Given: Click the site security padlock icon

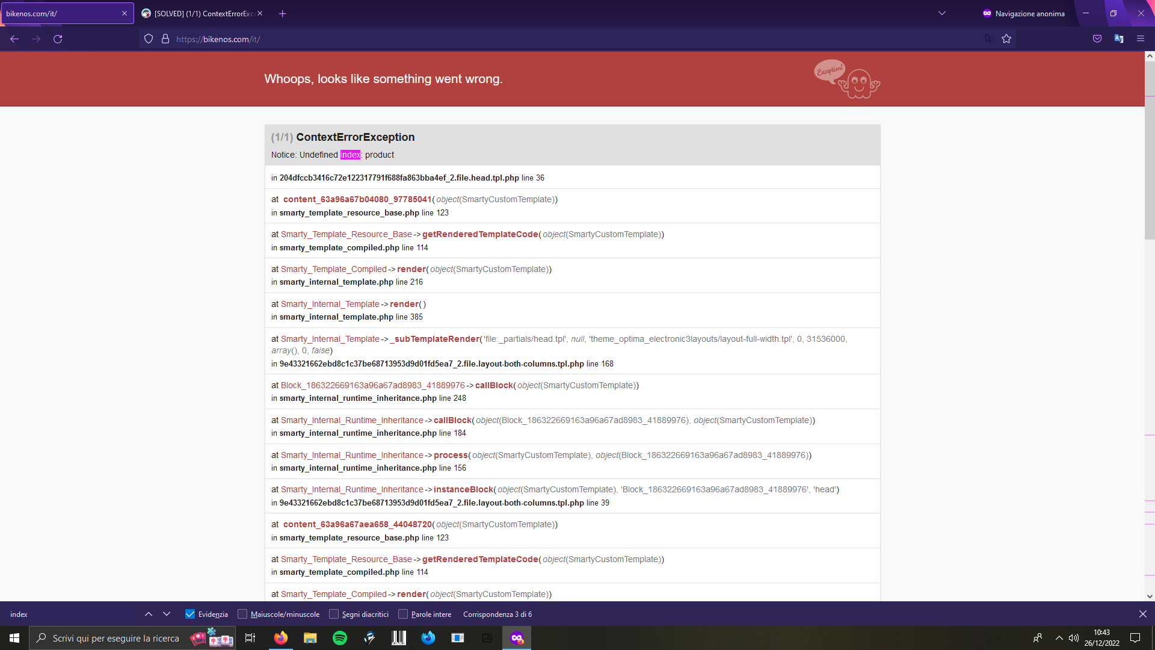Looking at the screenshot, I should pos(165,39).
